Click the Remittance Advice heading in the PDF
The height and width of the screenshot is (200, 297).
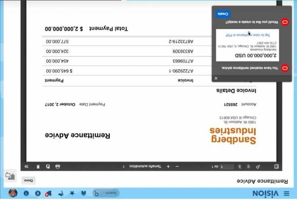point(77,135)
